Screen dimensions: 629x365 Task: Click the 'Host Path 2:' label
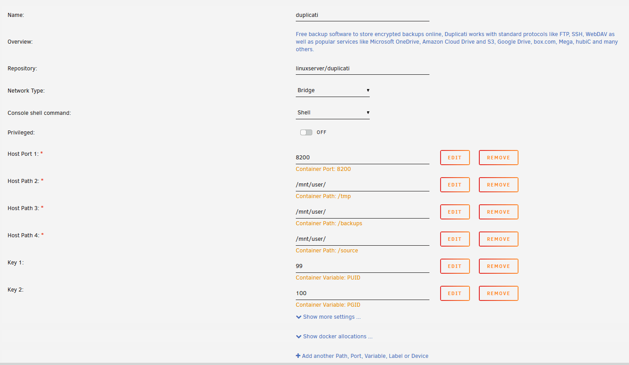(24, 181)
